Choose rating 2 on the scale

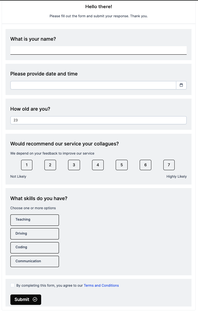click(50, 165)
